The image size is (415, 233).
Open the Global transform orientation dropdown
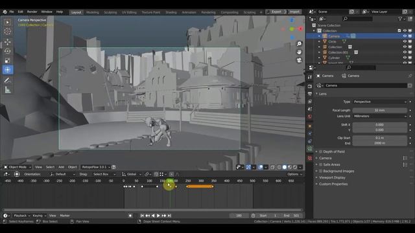(132, 174)
